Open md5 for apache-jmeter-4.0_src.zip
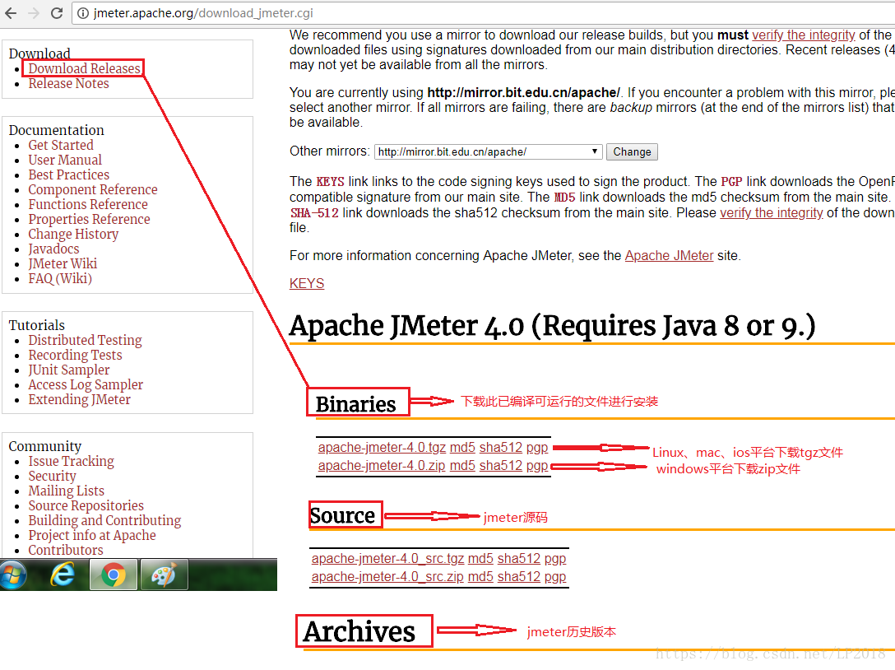The width and height of the screenshot is (895, 670). 480,577
